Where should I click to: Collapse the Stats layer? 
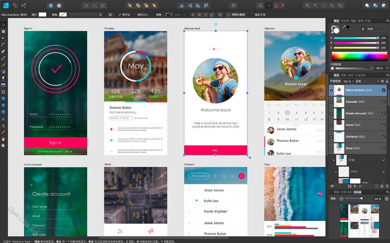331,149
